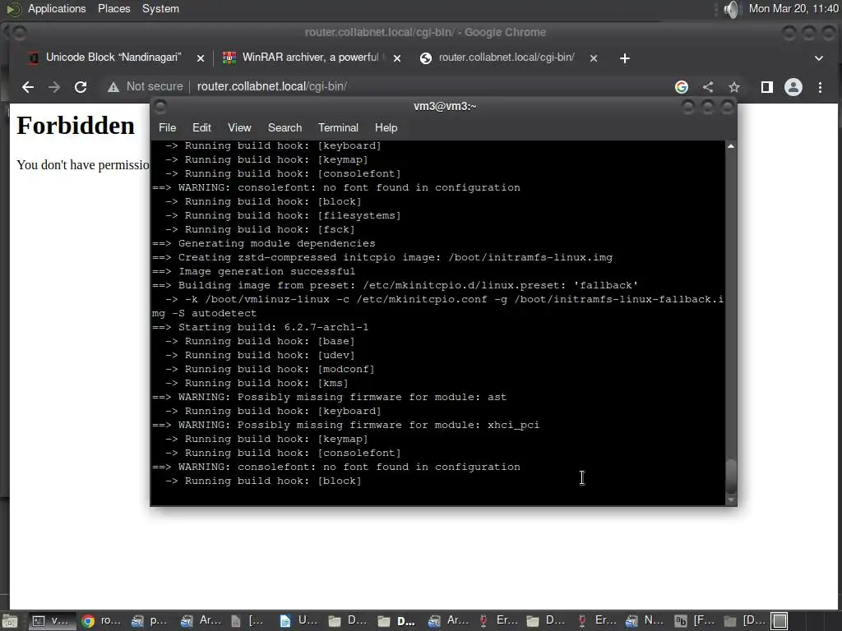Switch to '[F...' taskbar item
Screen dimensions: 842x631
(695, 621)
